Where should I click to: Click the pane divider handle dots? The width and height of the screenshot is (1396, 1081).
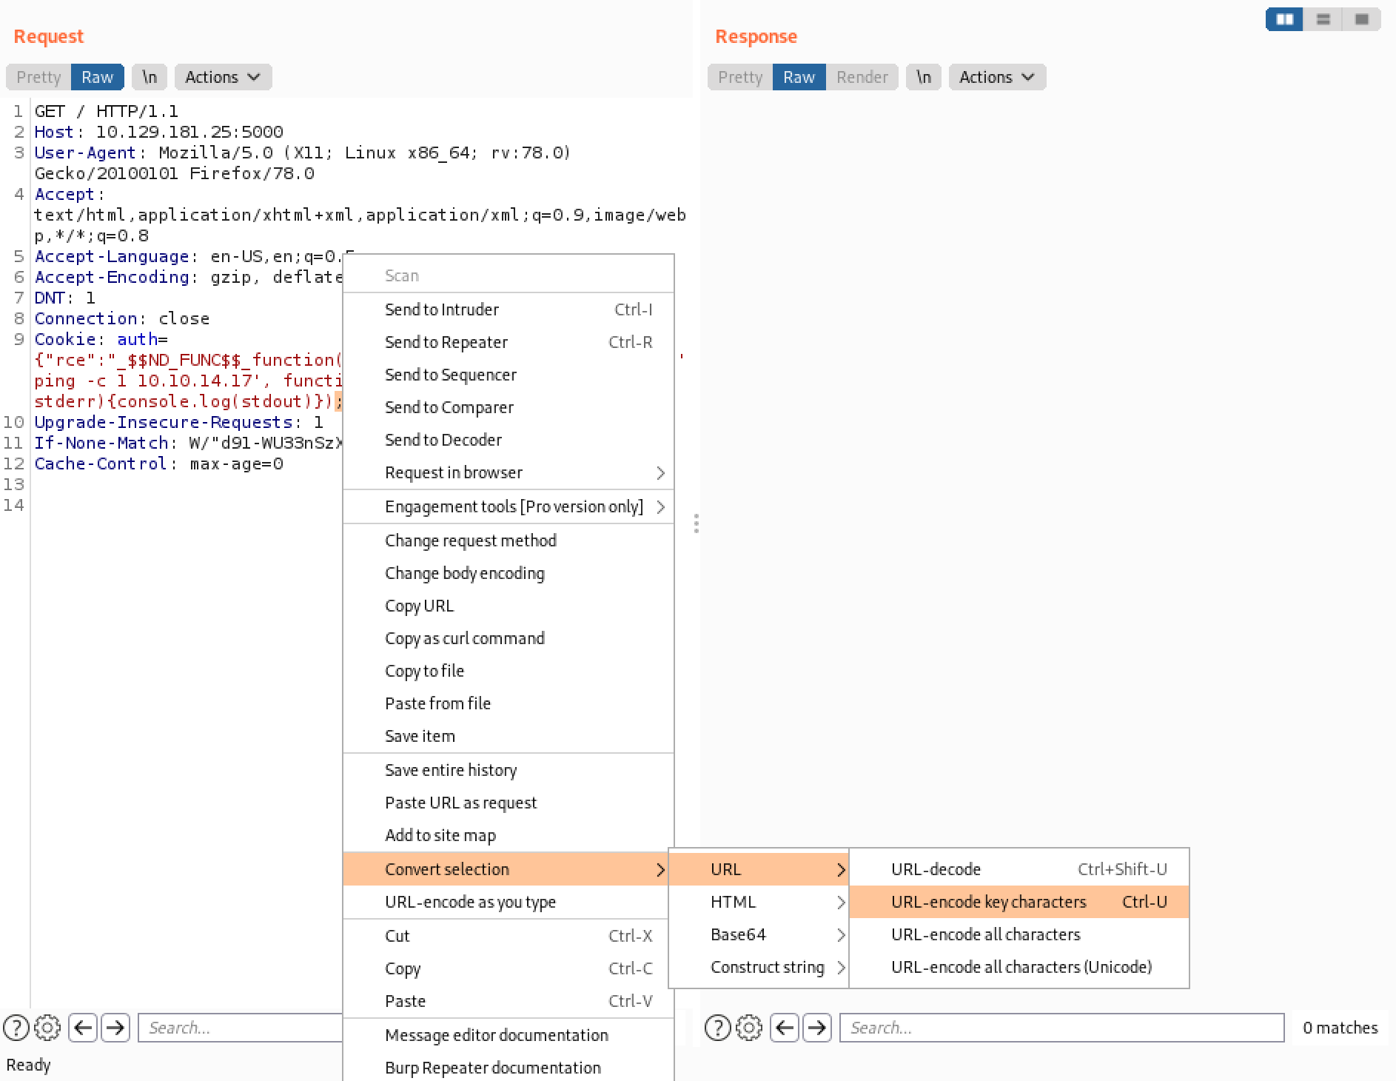(x=697, y=523)
